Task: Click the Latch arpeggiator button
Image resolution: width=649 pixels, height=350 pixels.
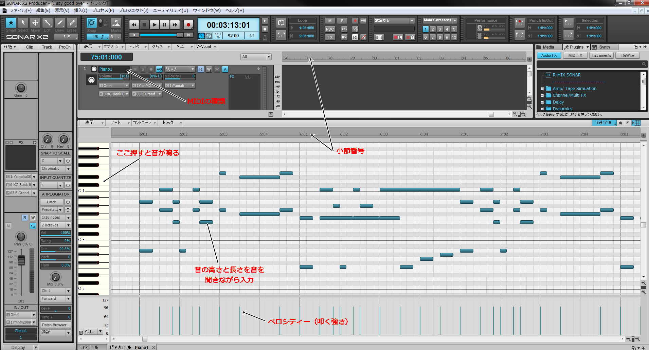Action: [x=52, y=202]
